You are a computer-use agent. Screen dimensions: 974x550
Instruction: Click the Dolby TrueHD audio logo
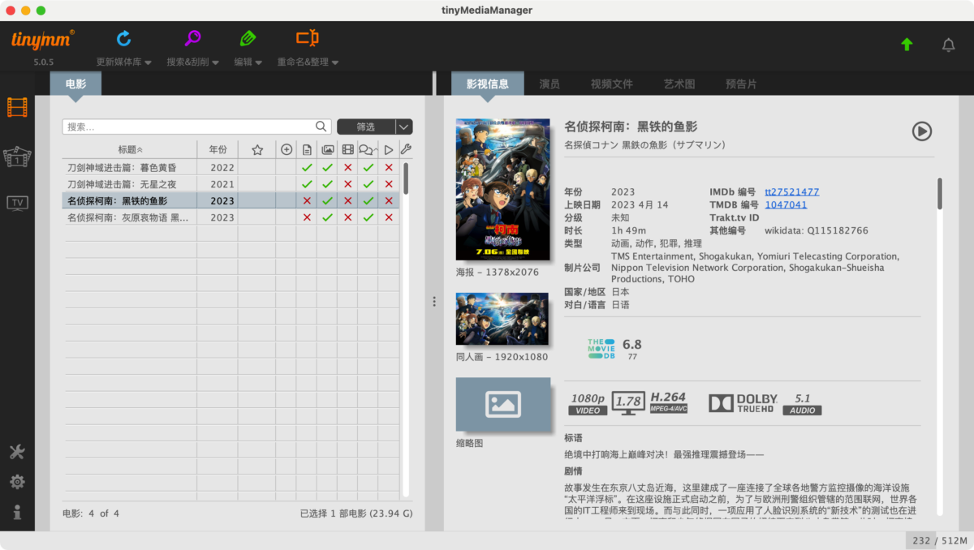[743, 403]
